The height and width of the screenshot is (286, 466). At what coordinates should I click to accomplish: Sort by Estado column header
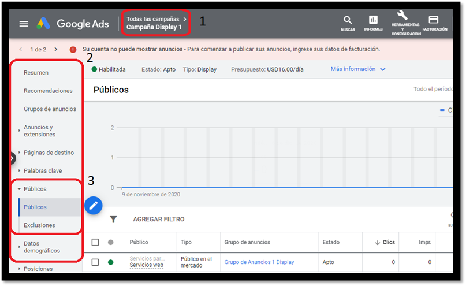(x=331, y=242)
